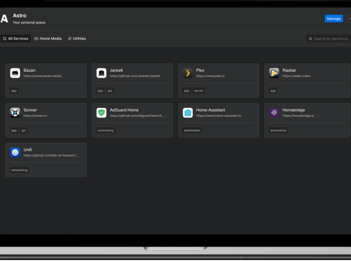Viewport: 351px width, 261px height.
Task: Open the radarr.video link
Action: point(297,76)
